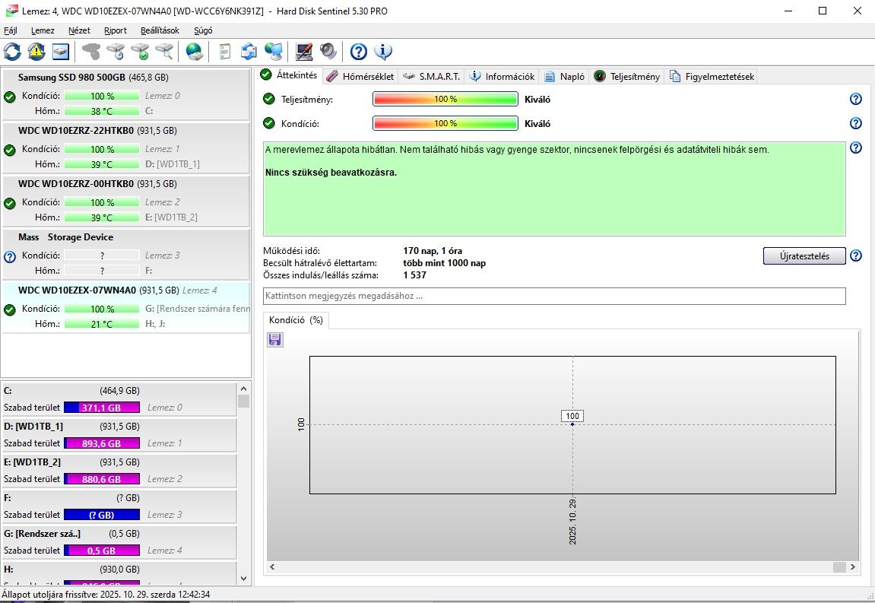875x603 pixels.
Task: Select the Kondíció (%) graph tab
Action: 296,320
